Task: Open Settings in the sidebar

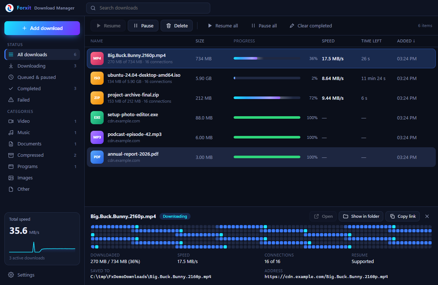Action: 42,275
